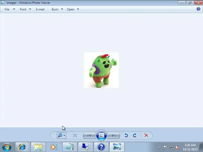Close the Photo Viewer window
This screenshot has height=152, width=203.
pyautogui.click(x=198, y=3)
